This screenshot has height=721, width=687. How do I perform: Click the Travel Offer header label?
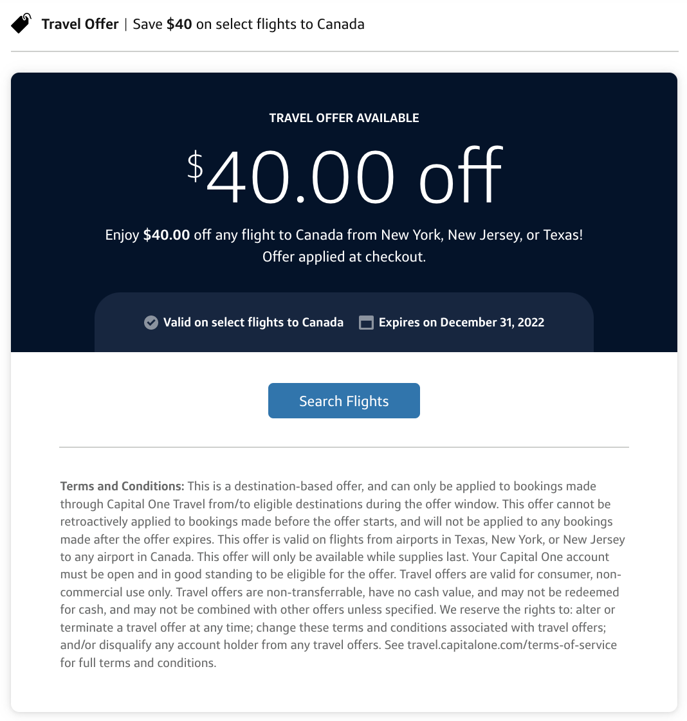coord(80,24)
